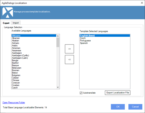Image resolution: width=145 pixels, height=113 pixels.
Task: Switch to the Import tab
Action: (16, 23)
